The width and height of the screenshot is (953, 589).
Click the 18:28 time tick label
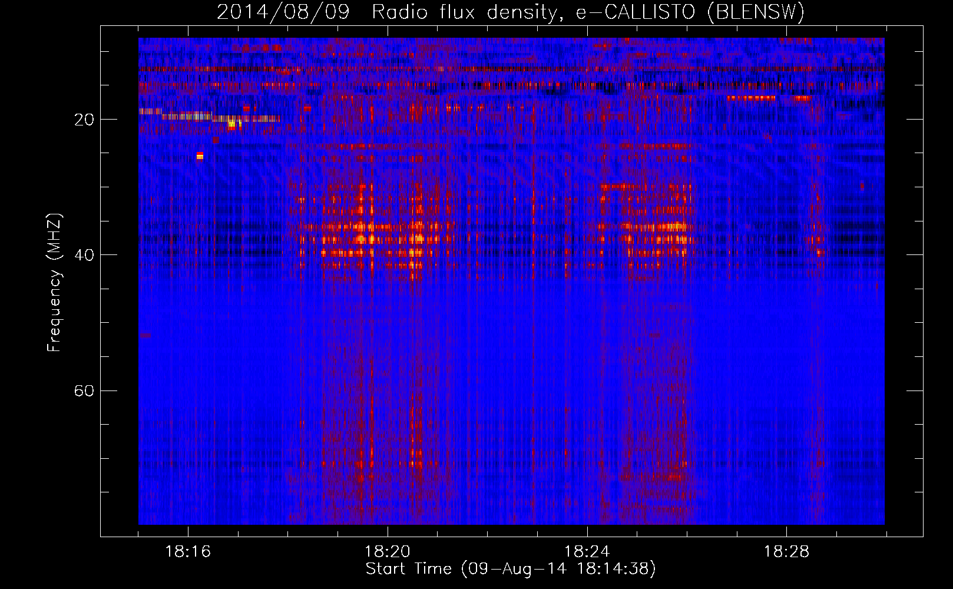click(787, 552)
